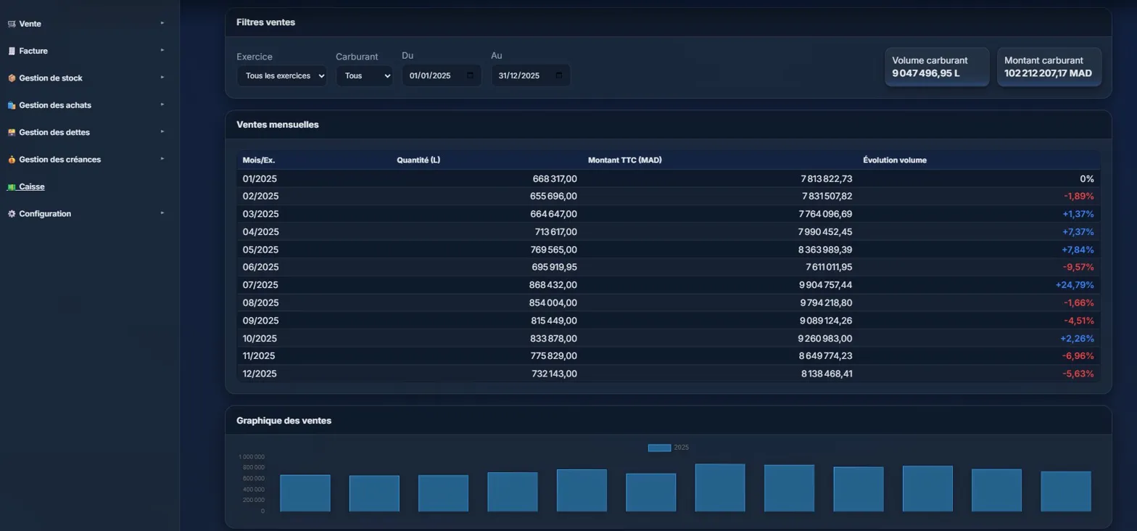Open the Caisse link in the sidebar
The width and height of the screenshot is (1137, 531).
[x=31, y=186]
